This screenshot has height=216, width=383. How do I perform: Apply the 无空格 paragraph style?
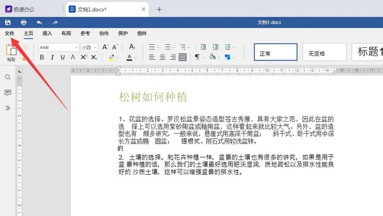point(324,52)
